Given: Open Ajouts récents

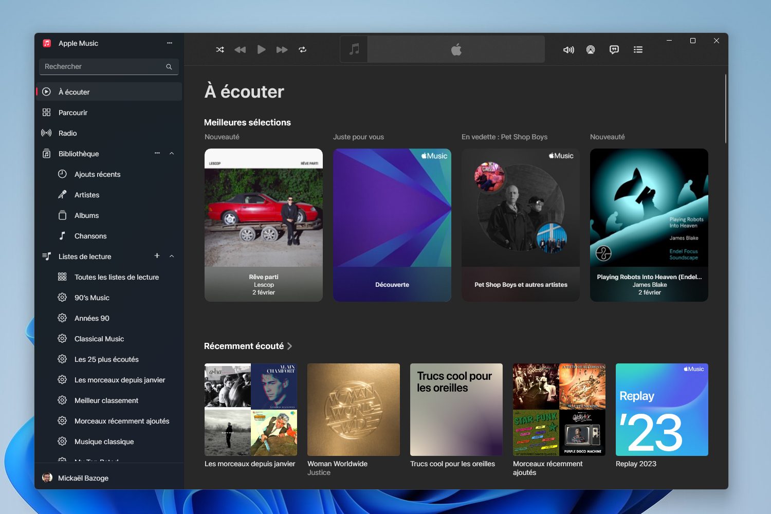Looking at the screenshot, I should coord(109,174).
